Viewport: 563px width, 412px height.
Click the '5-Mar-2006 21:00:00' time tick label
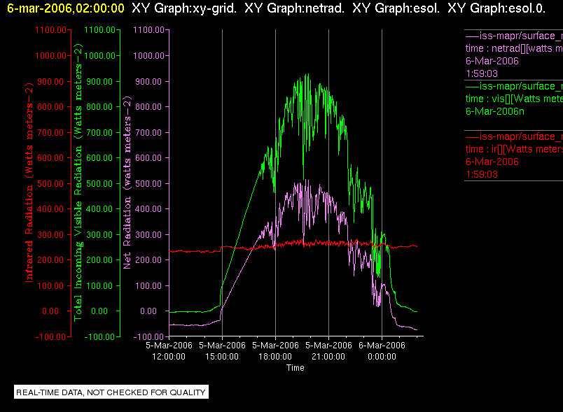click(328, 350)
